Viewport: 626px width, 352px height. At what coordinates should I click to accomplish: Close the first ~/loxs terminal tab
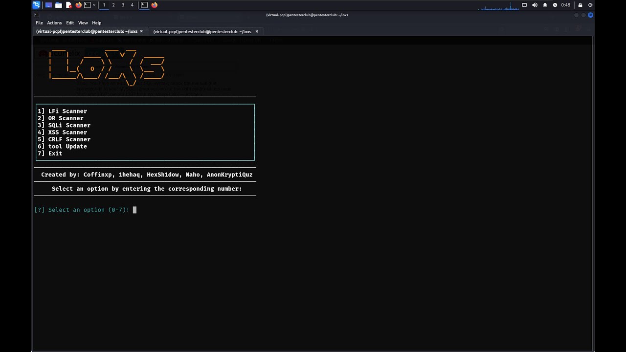(142, 31)
